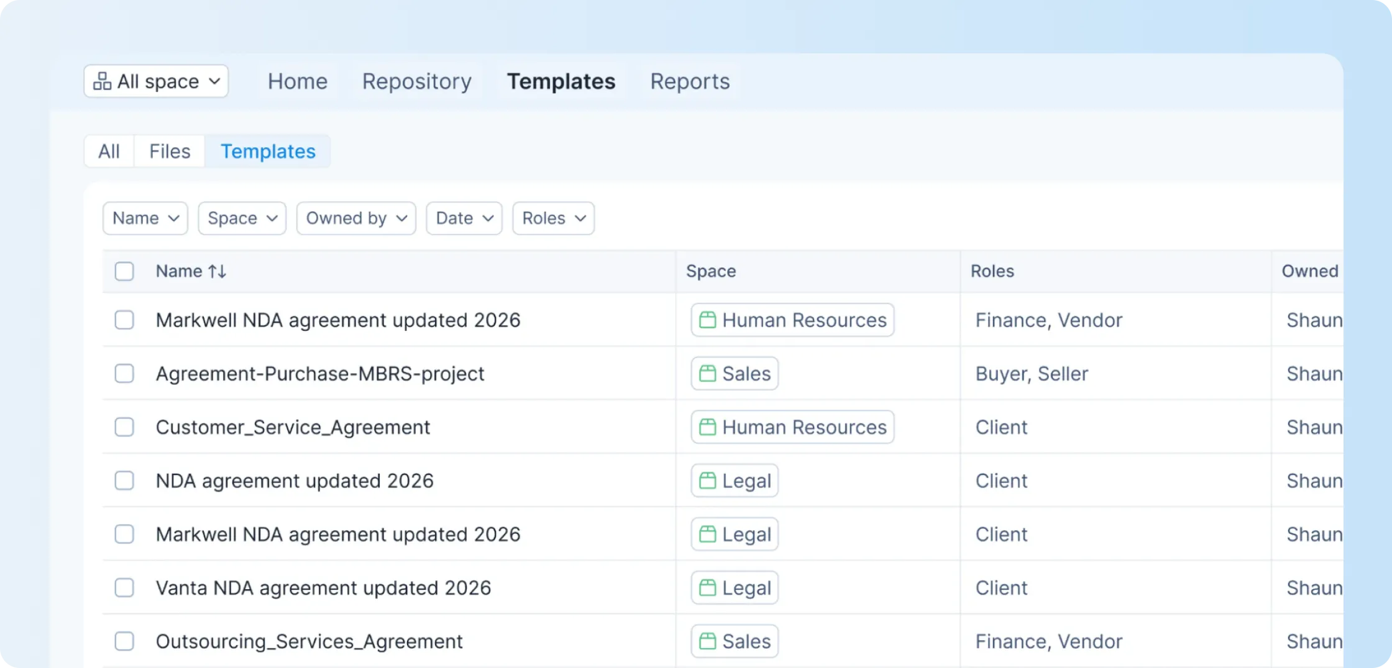
Task: Open the Repository tab
Action: pyautogui.click(x=417, y=81)
